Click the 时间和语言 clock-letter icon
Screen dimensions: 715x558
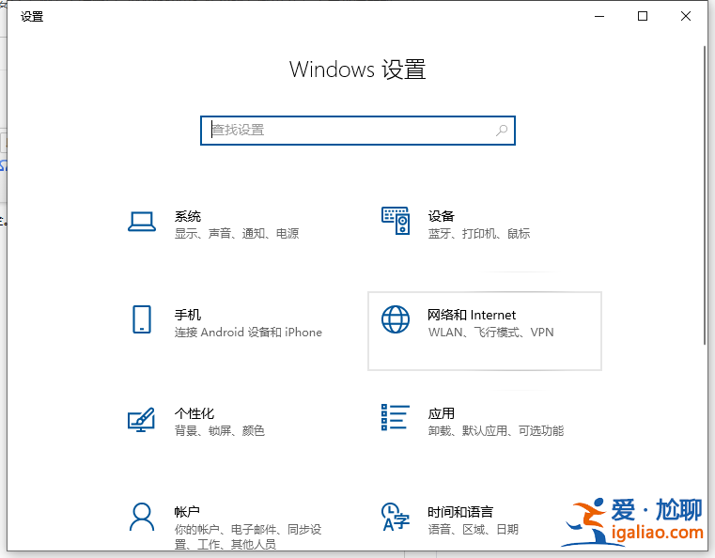[396, 517]
